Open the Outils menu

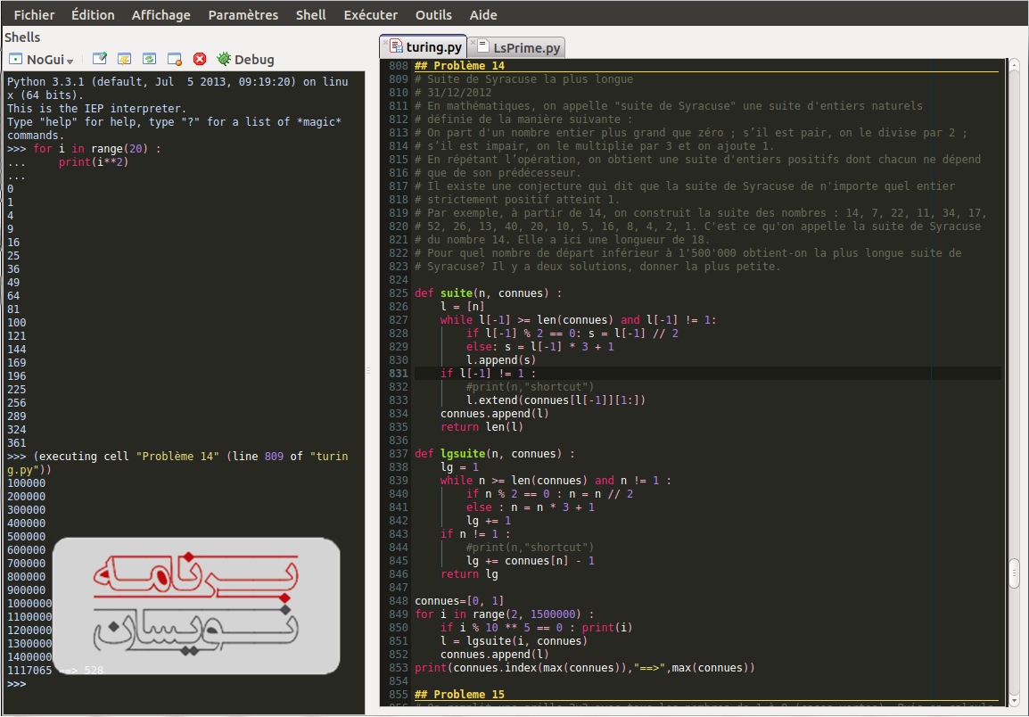(x=433, y=14)
